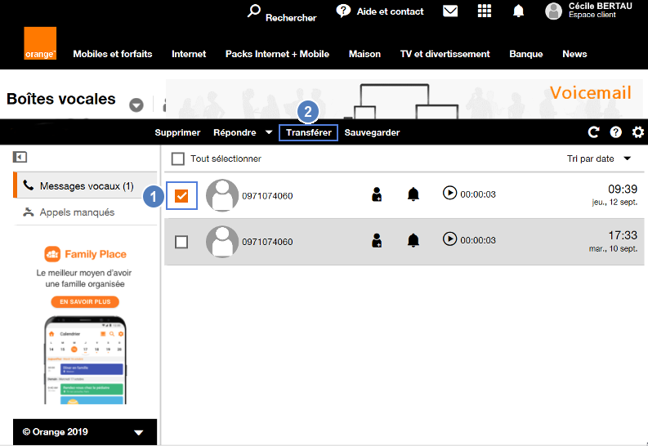This screenshot has width=648, height=446.
Task: Click number 0971074060 in 09:39 row
Action: [x=267, y=196]
